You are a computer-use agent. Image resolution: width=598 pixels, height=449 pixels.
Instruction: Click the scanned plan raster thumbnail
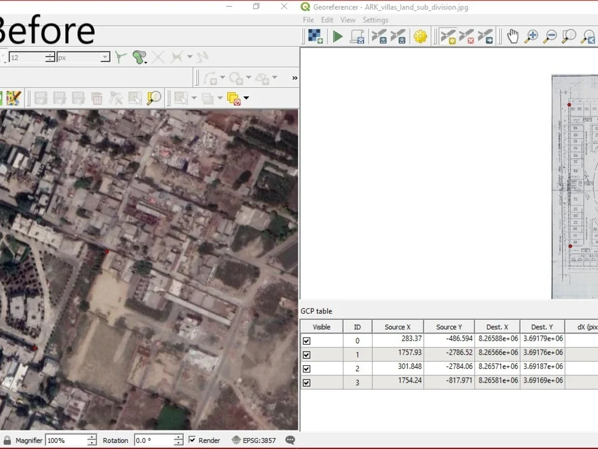click(x=575, y=187)
